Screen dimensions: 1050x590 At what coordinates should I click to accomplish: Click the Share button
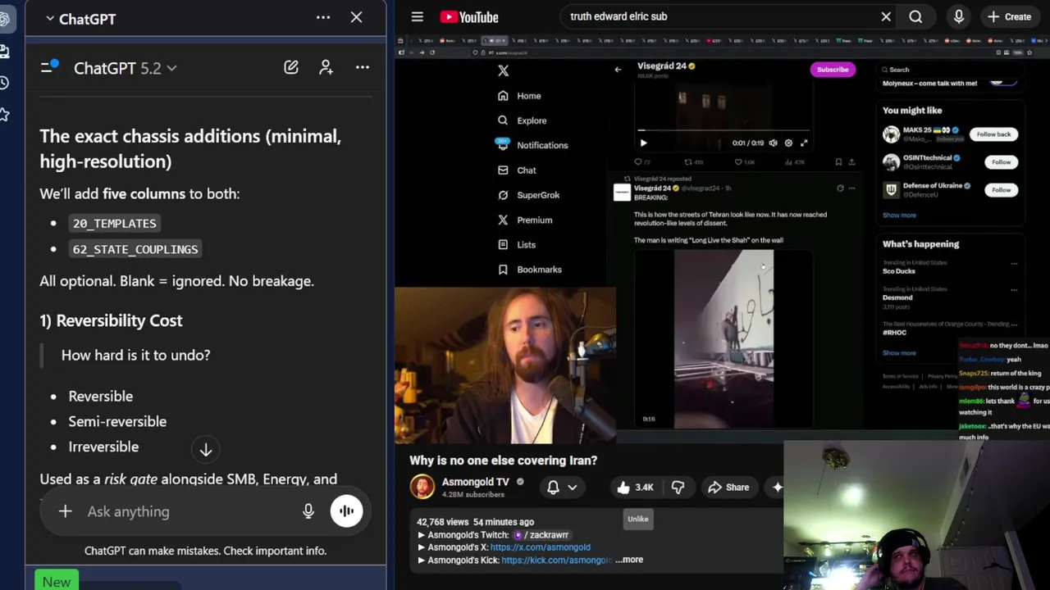pos(728,488)
